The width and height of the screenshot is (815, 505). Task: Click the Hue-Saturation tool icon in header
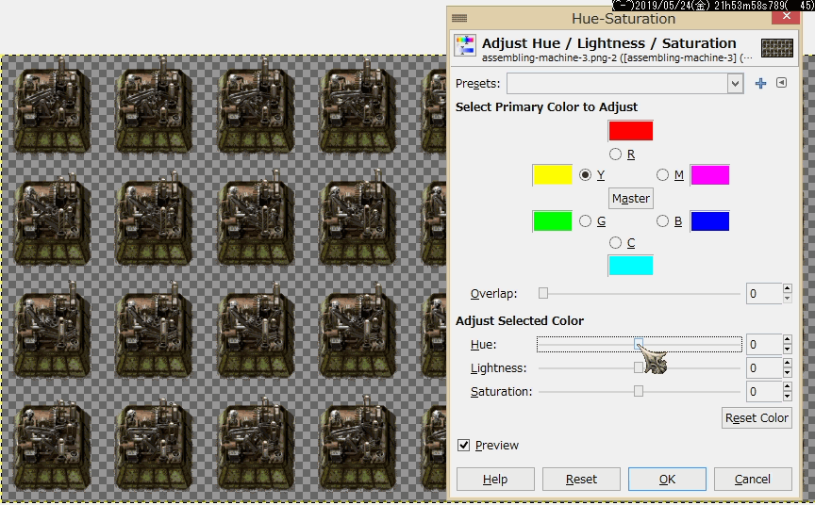[464, 45]
